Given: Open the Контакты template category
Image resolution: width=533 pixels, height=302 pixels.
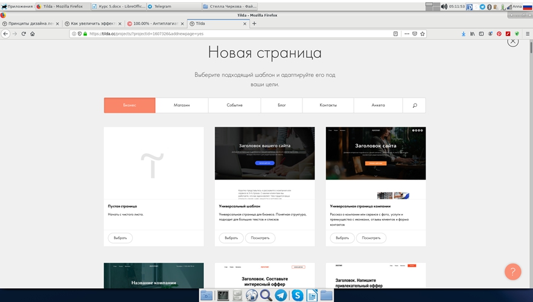Looking at the screenshot, I should pos(328,105).
